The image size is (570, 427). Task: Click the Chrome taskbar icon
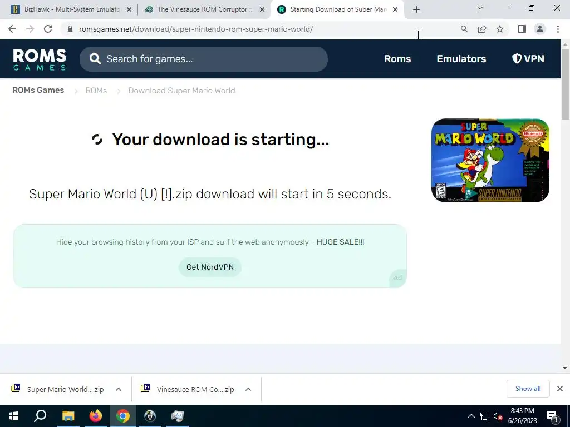pos(123,416)
